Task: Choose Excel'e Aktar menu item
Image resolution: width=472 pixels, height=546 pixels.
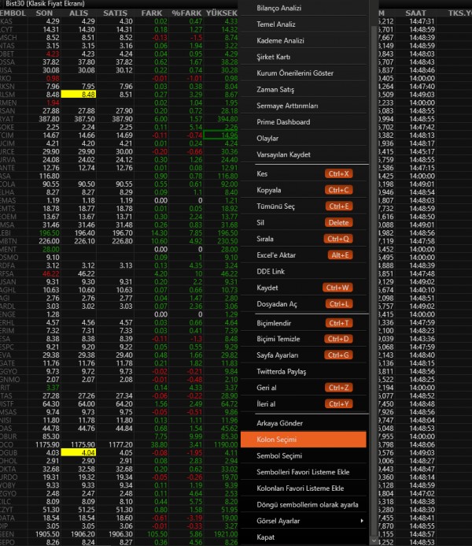Action: (x=303, y=255)
